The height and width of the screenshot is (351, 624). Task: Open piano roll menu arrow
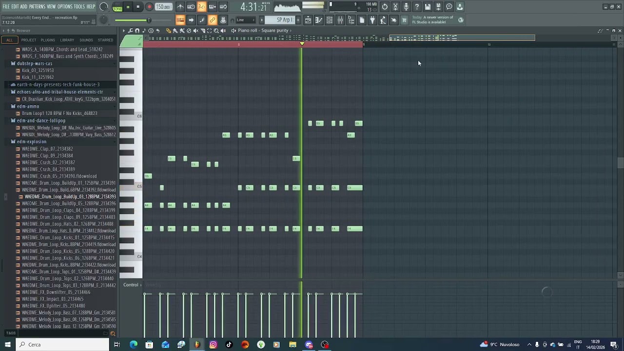pos(124,31)
